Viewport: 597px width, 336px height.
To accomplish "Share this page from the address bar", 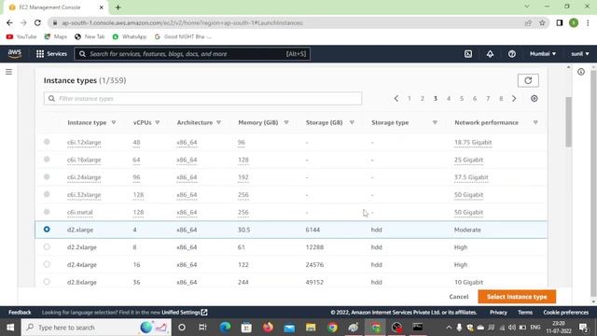I will point(528,22).
